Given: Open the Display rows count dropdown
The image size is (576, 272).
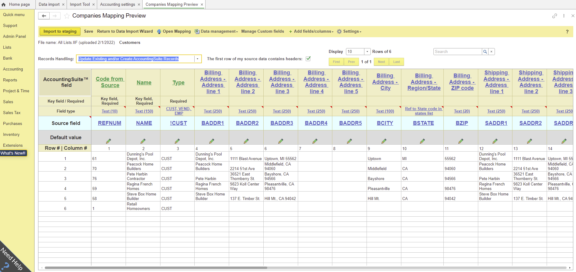Looking at the screenshot, I should (367, 52).
